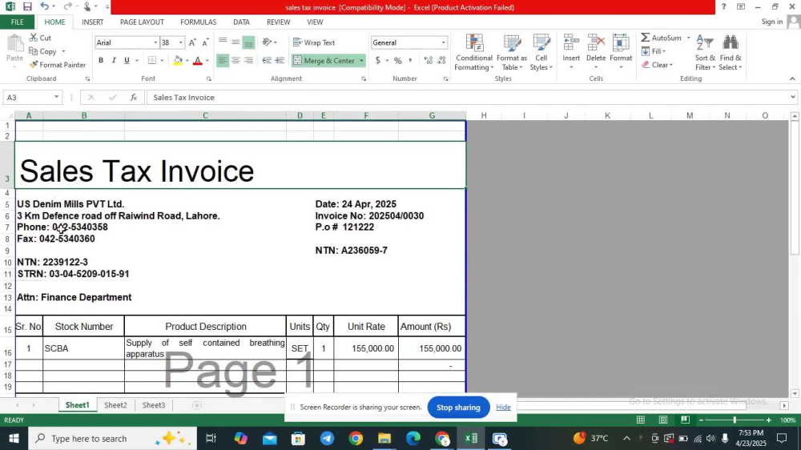Open Sort & Filter menu

705,52
